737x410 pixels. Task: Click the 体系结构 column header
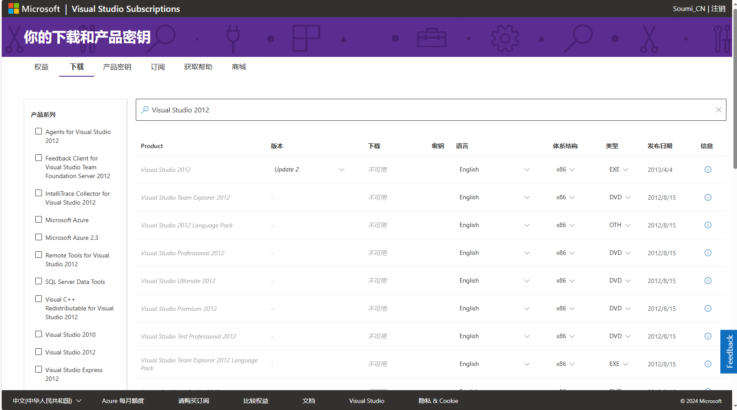pos(565,146)
